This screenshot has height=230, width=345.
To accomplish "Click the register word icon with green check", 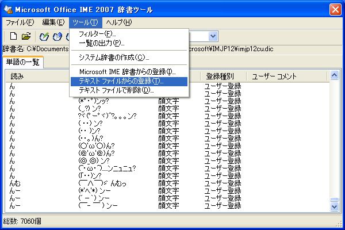I will pos(44,36).
